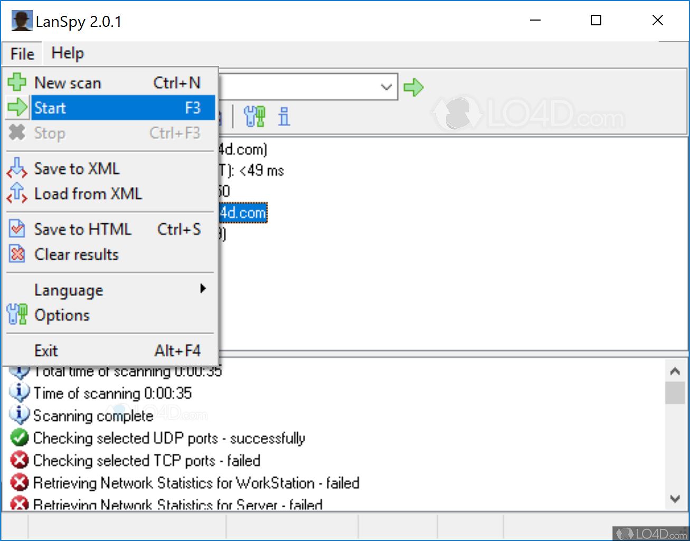Click Clear results menu entry
690x541 pixels.
tap(111, 254)
